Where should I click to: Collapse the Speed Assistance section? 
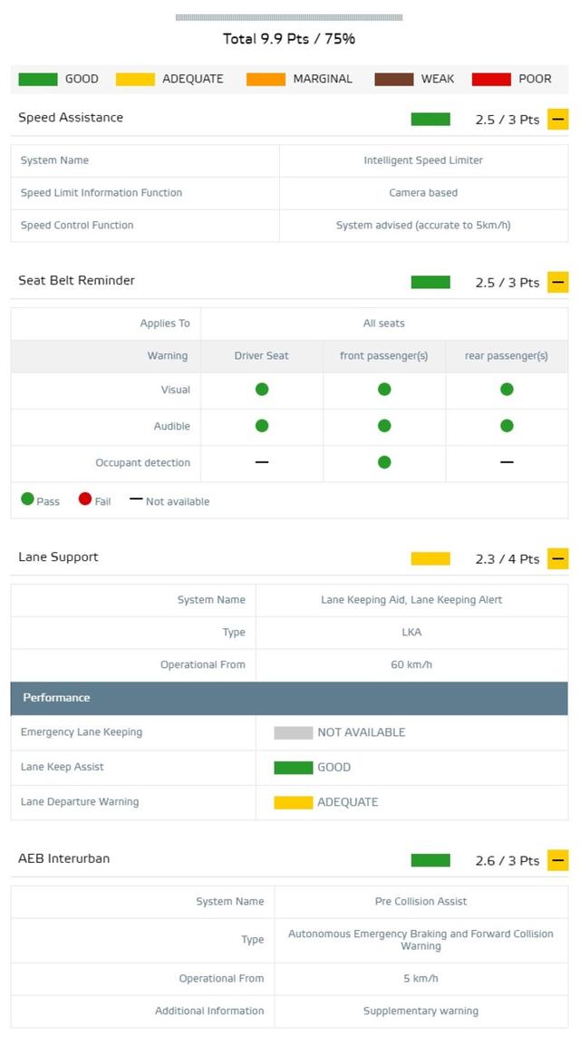click(x=558, y=120)
